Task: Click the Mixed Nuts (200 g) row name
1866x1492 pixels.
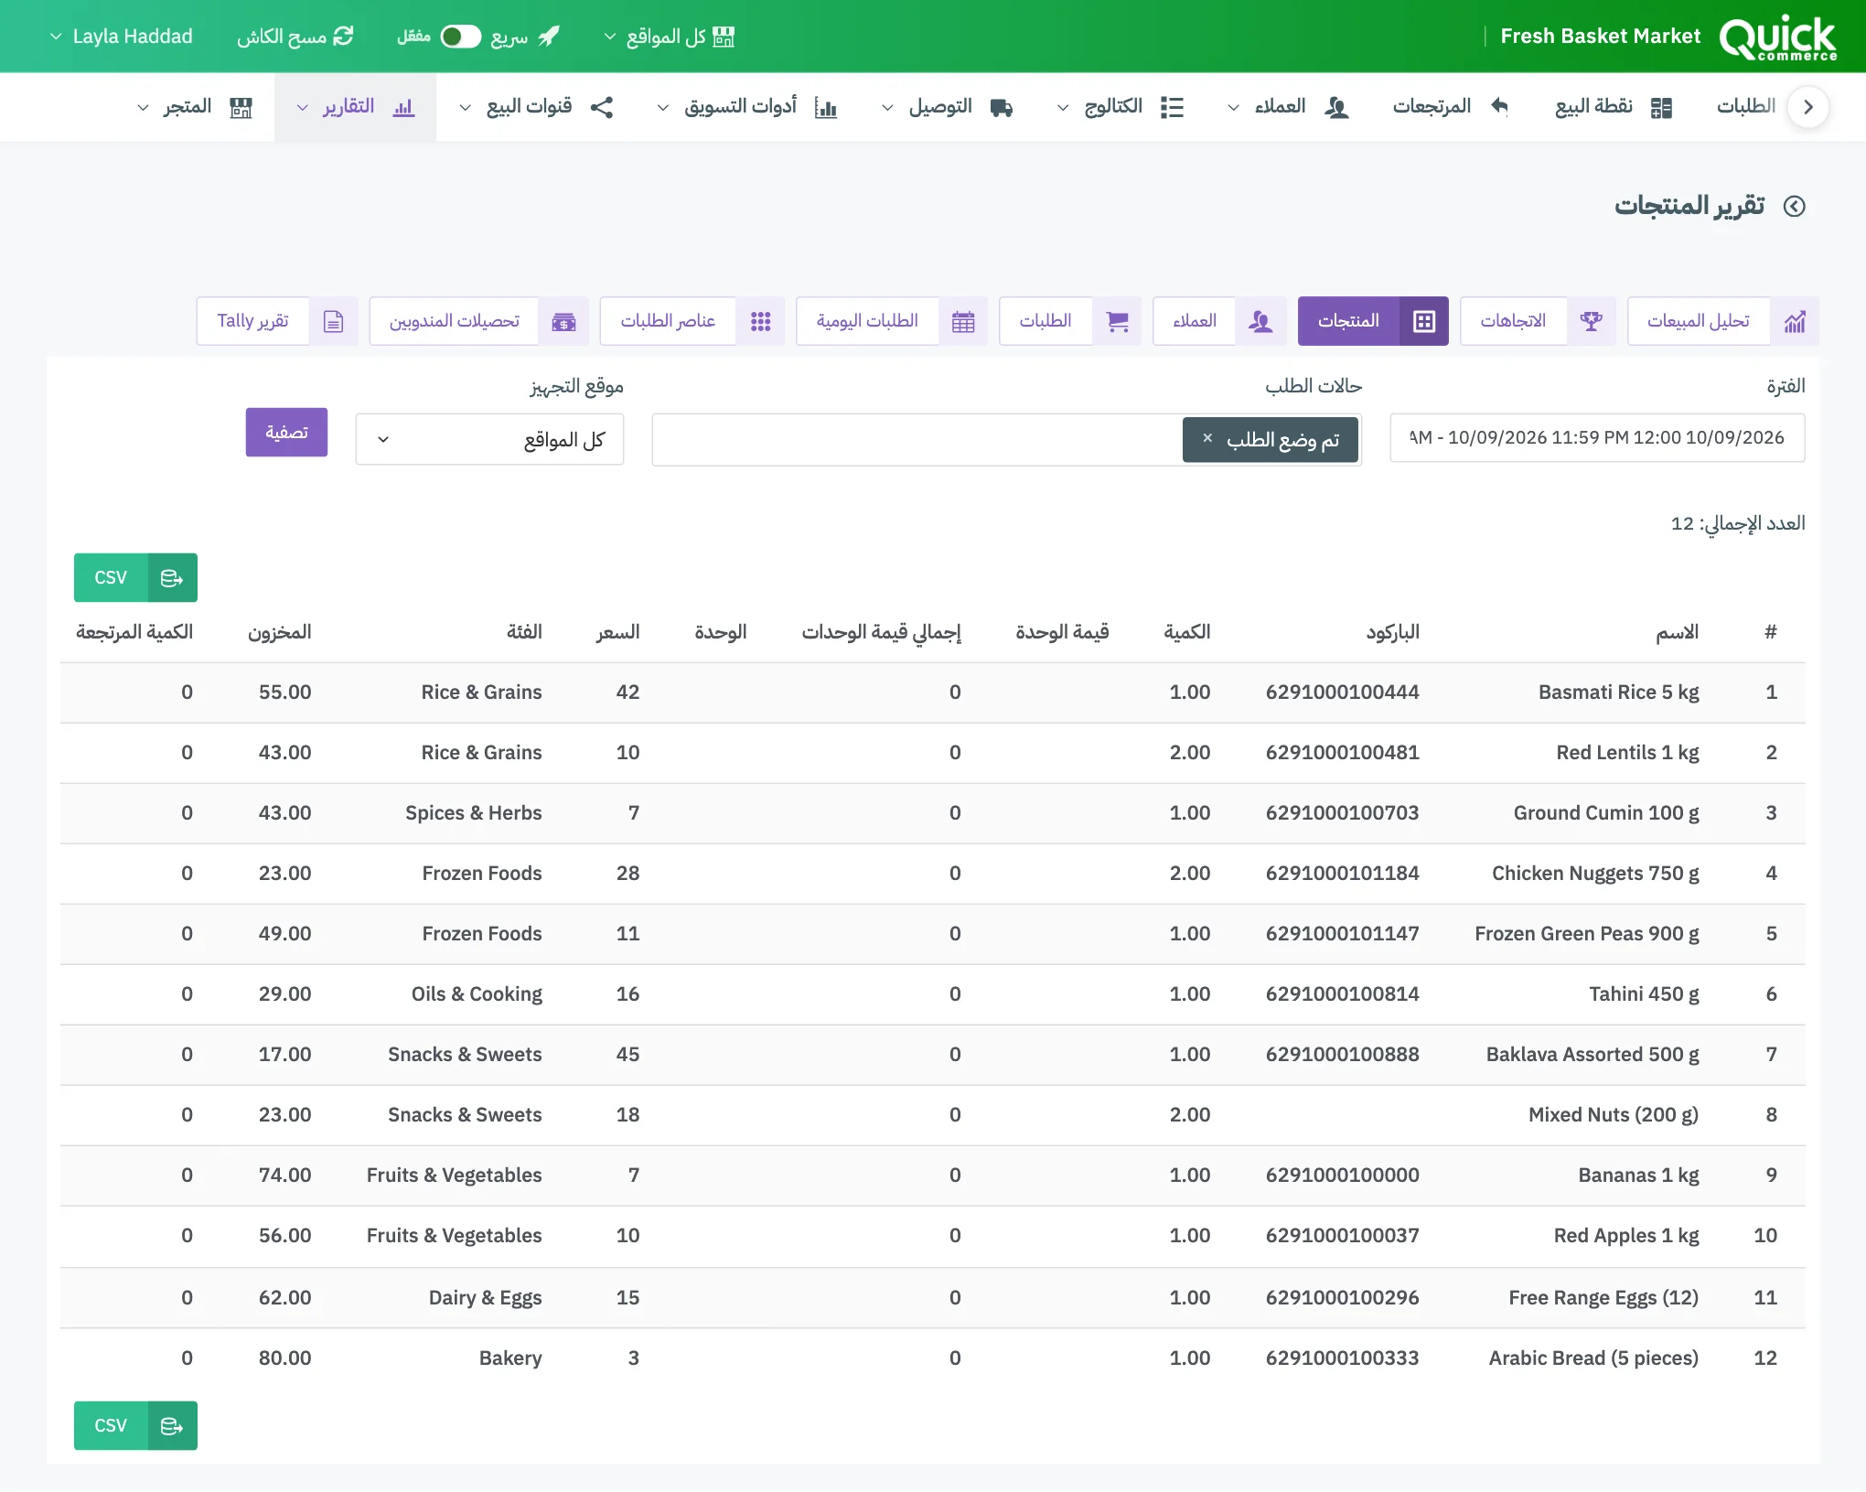Action: 1613,1115
